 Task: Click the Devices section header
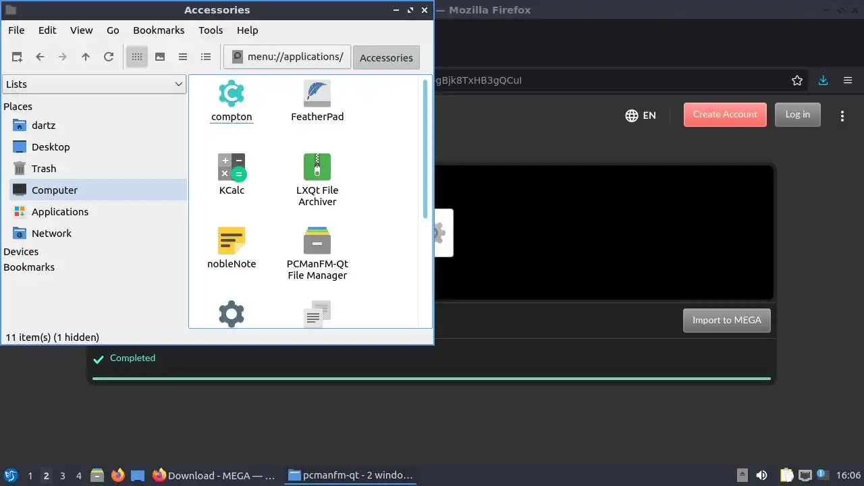tap(21, 252)
